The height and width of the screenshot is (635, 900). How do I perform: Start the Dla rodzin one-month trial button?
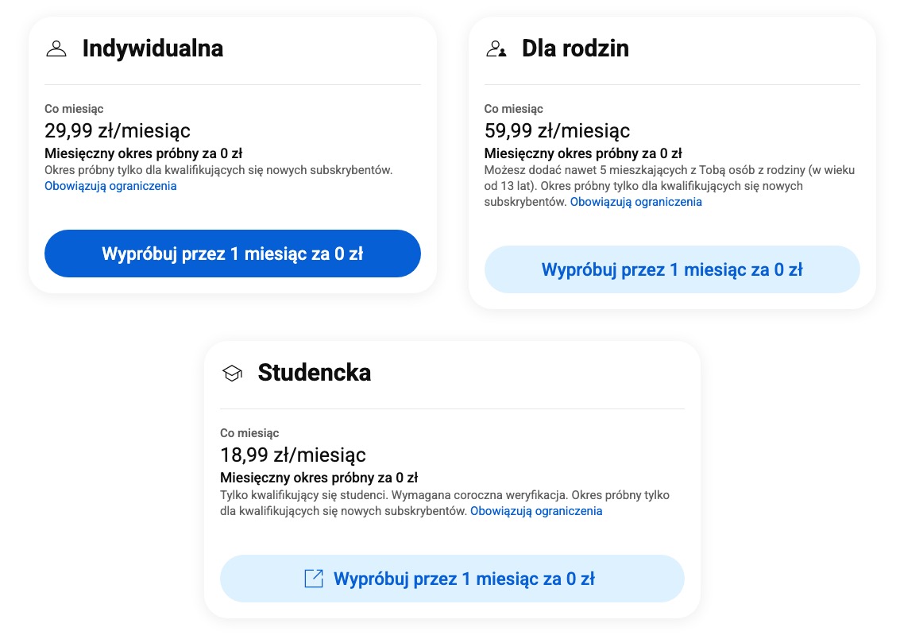pyautogui.click(x=672, y=270)
